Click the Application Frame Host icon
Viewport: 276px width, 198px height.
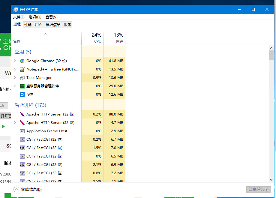22,131
